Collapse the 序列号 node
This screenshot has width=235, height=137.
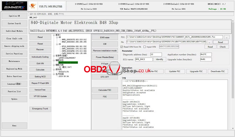click(54, 70)
